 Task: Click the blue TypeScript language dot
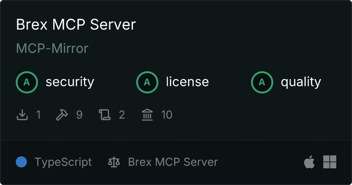[x=21, y=162]
